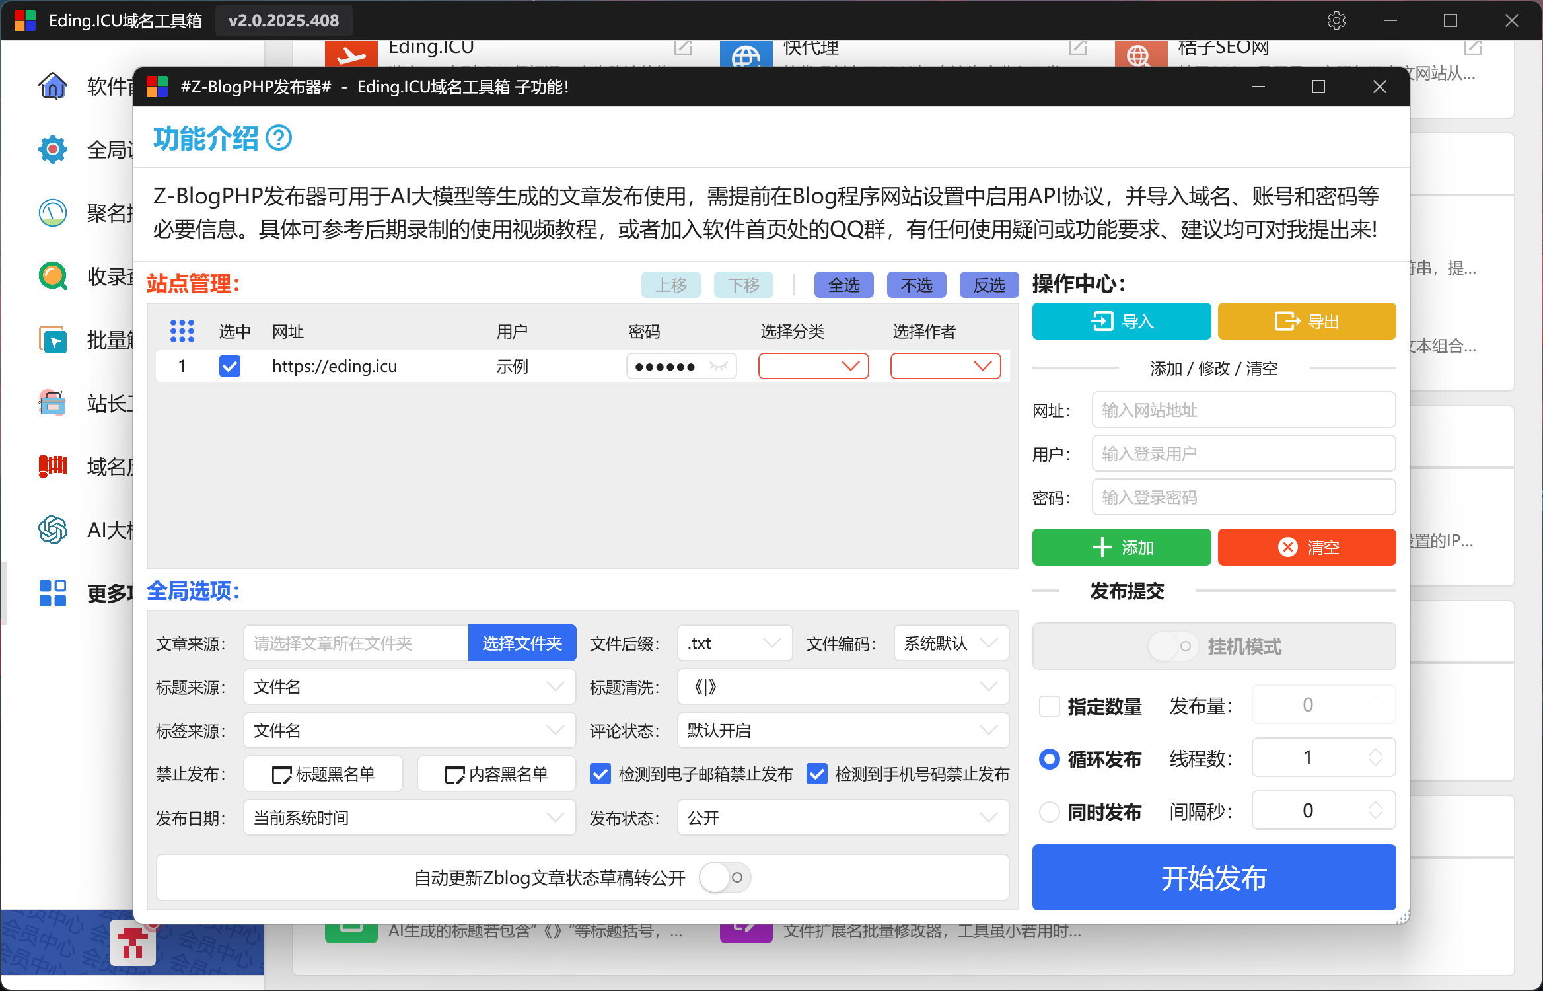Select the 同时发布 radio button

pyautogui.click(x=1050, y=811)
